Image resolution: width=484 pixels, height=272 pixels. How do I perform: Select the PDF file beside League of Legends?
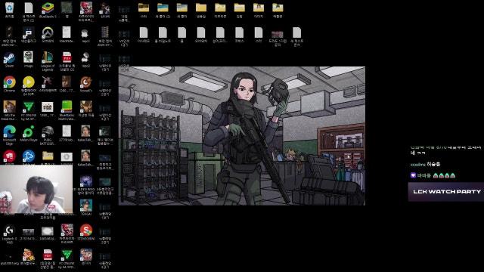coord(67,61)
